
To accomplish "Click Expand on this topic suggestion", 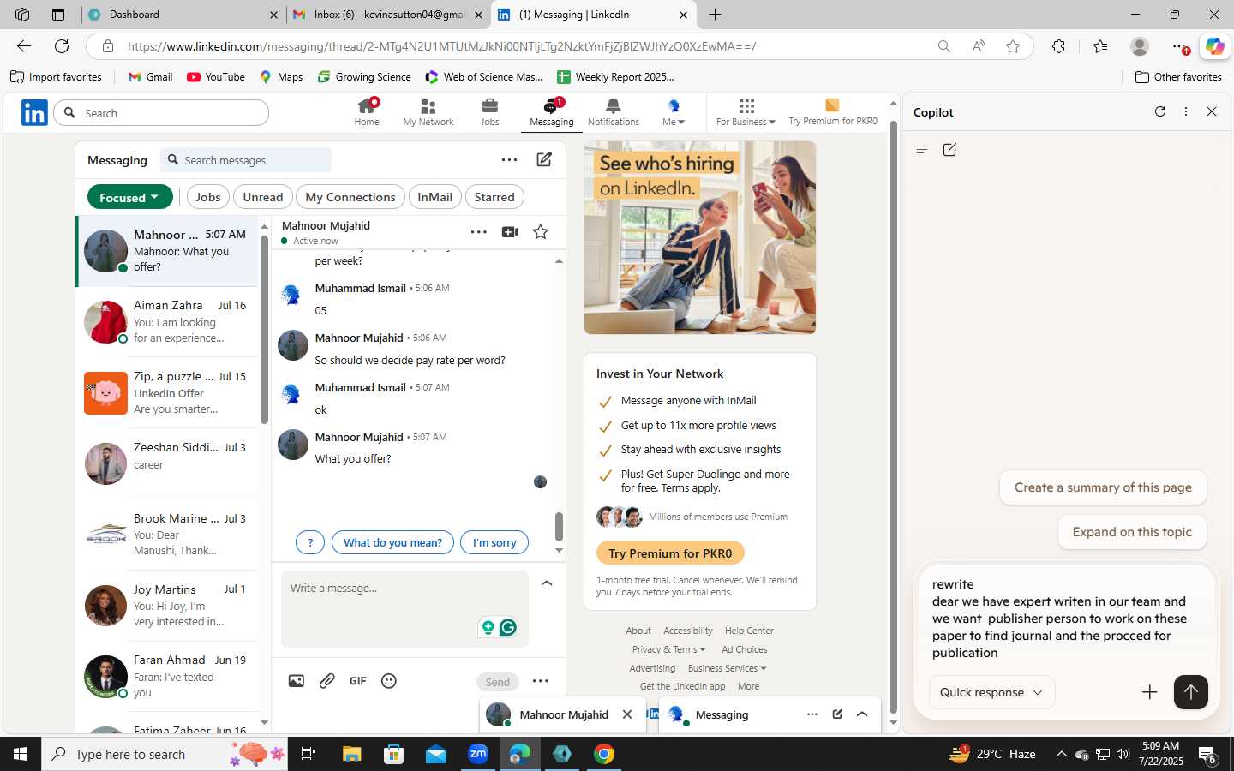I will 1132,532.
